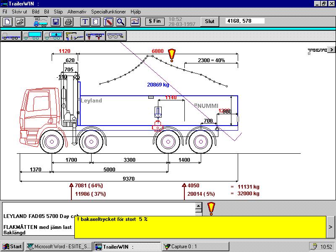Click the 1370 front overhang value
Viewport: 336px width, 252px height.
coord(35,170)
